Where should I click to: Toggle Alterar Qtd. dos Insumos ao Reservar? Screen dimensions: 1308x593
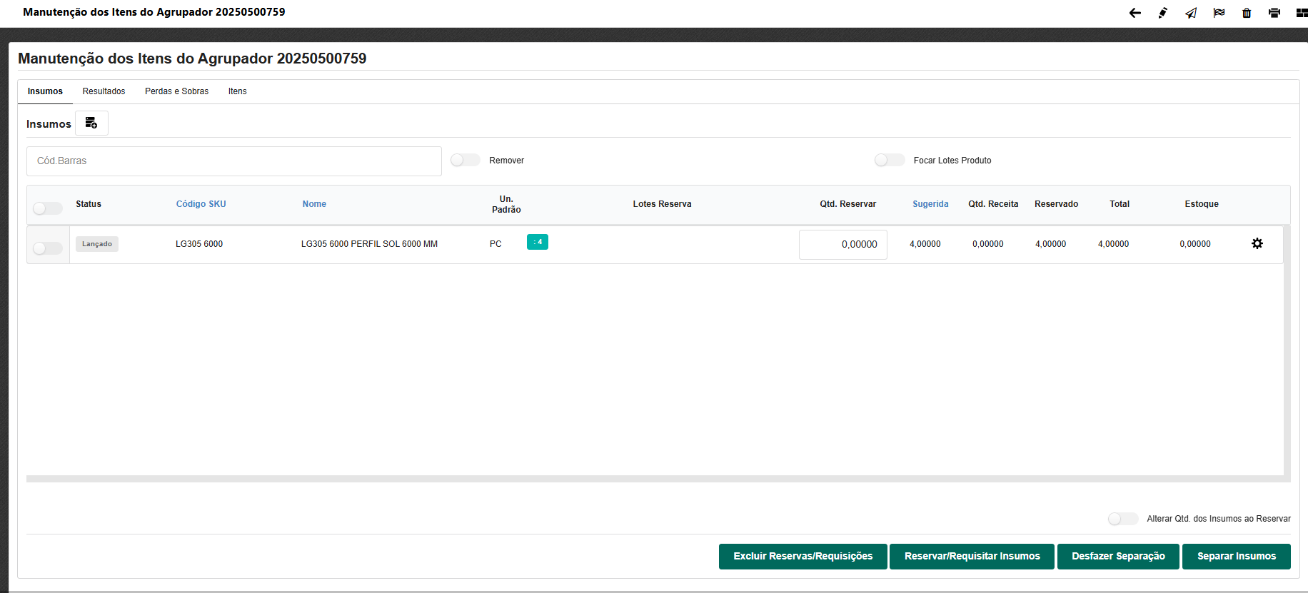tap(1123, 519)
